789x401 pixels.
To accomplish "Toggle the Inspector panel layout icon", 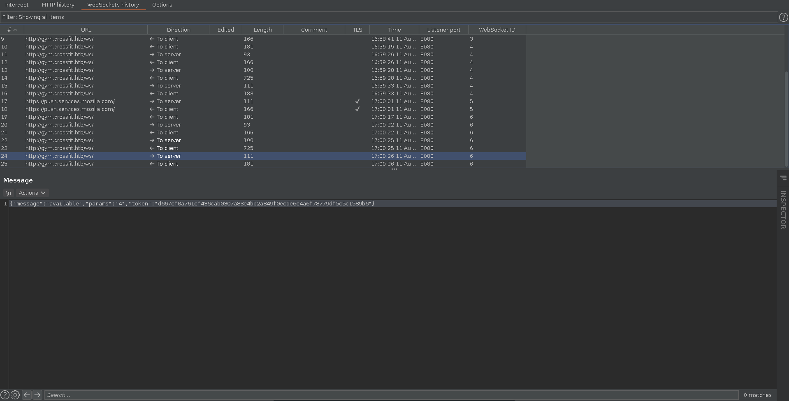I will pyautogui.click(x=783, y=178).
